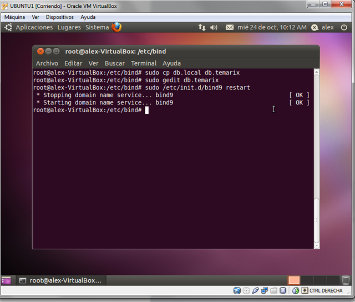
Task: Open the mail envelope messaging menu
Action: (x=229, y=27)
